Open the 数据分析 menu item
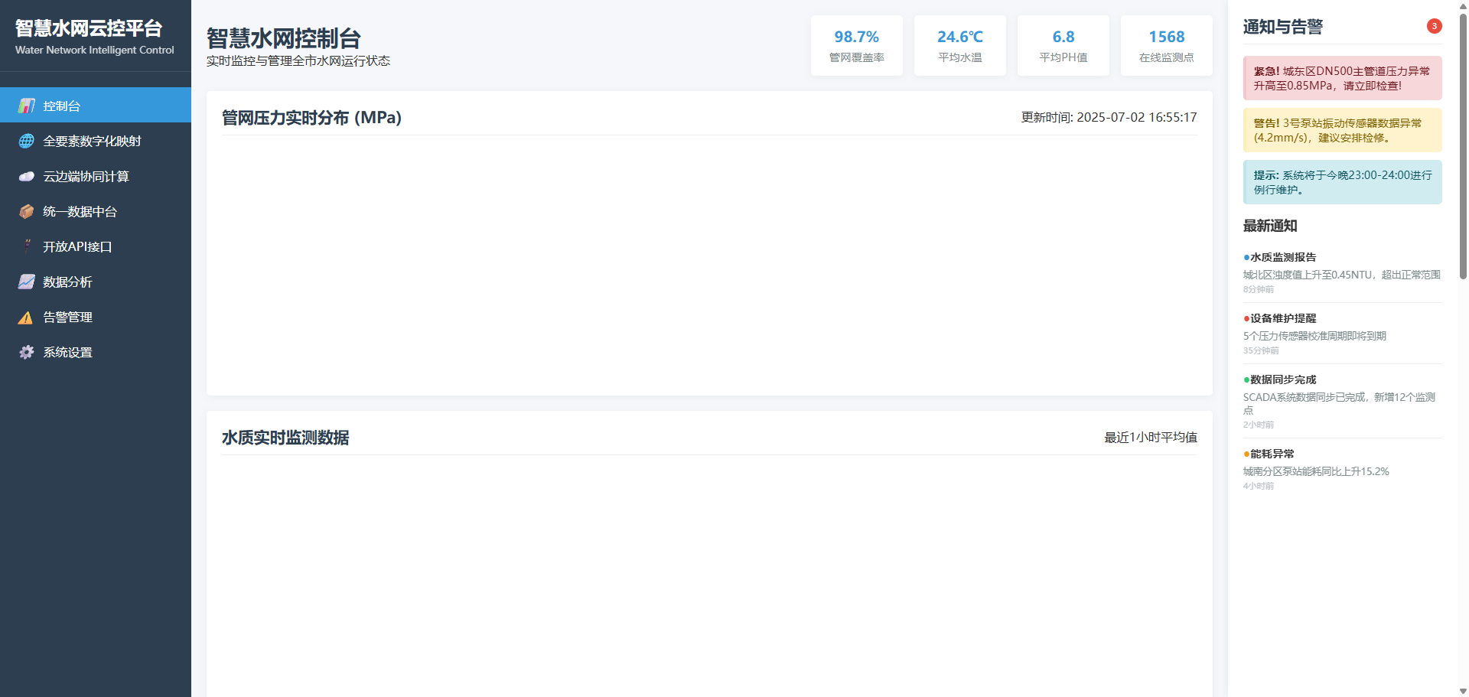The height and width of the screenshot is (697, 1469). (x=67, y=282)
